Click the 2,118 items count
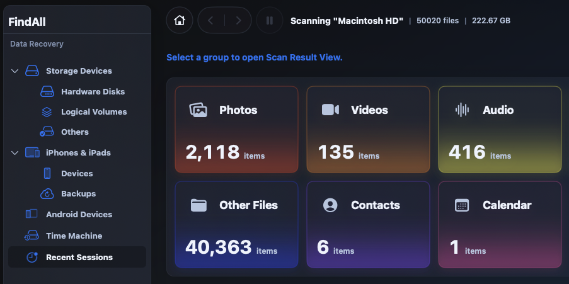Screen dimensions: 569x284 pyautogui.click(x=225, y=152)
